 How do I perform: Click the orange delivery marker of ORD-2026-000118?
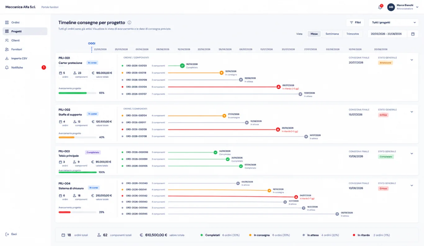click(x=222, y=73)
